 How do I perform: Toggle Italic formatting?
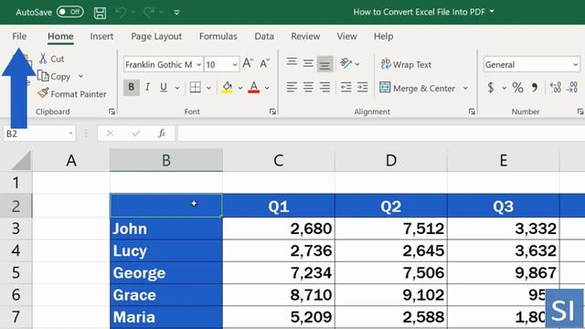pyautogui.click(x=147, y=88)
